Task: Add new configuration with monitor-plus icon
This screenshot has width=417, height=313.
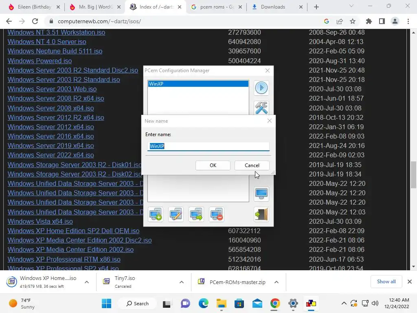Action: coord(156,214)
